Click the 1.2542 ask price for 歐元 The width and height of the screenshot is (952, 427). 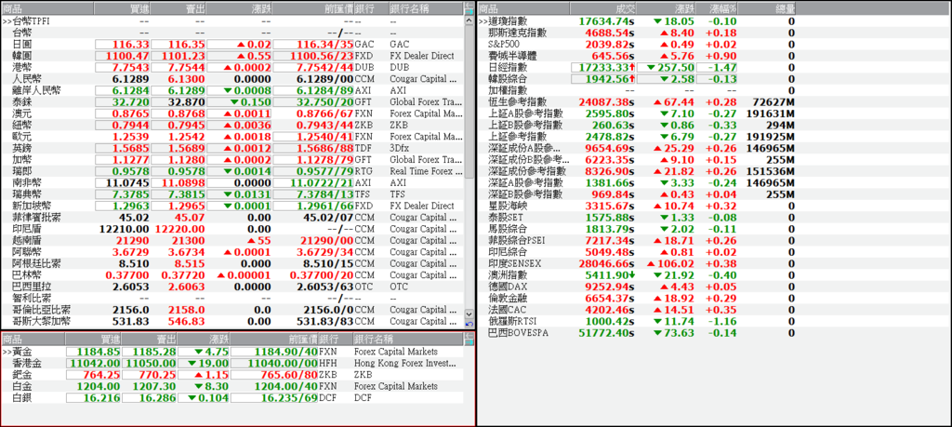(185, 136)
